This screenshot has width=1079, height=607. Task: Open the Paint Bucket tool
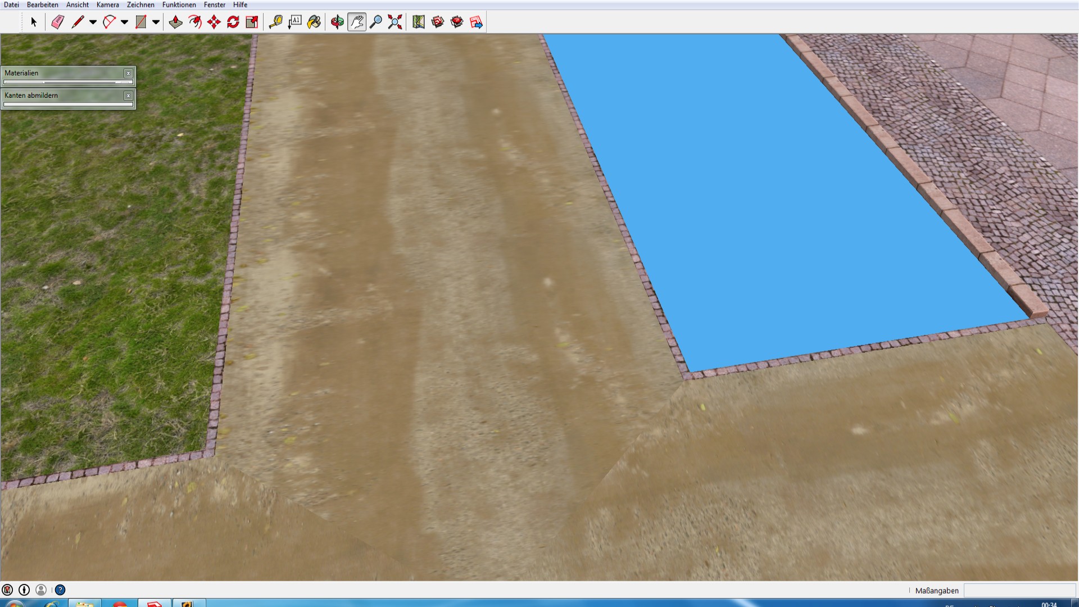click(314, 22)
